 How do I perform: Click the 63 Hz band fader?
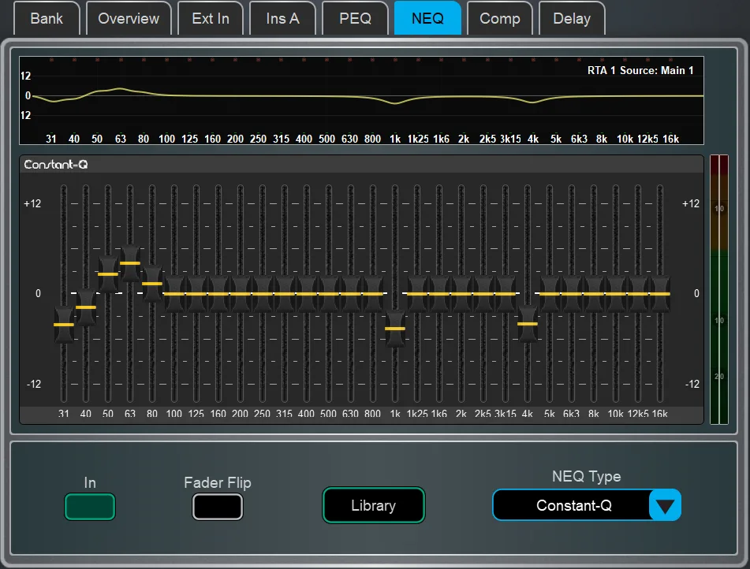point(130,263)
